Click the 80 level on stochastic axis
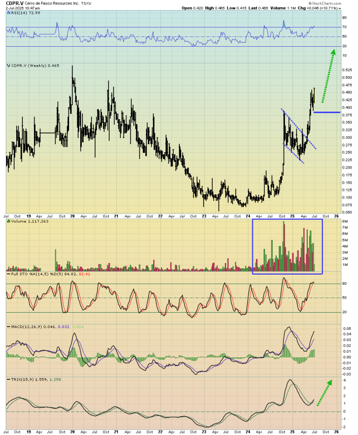The image size is (358, 435). [344, 284]
